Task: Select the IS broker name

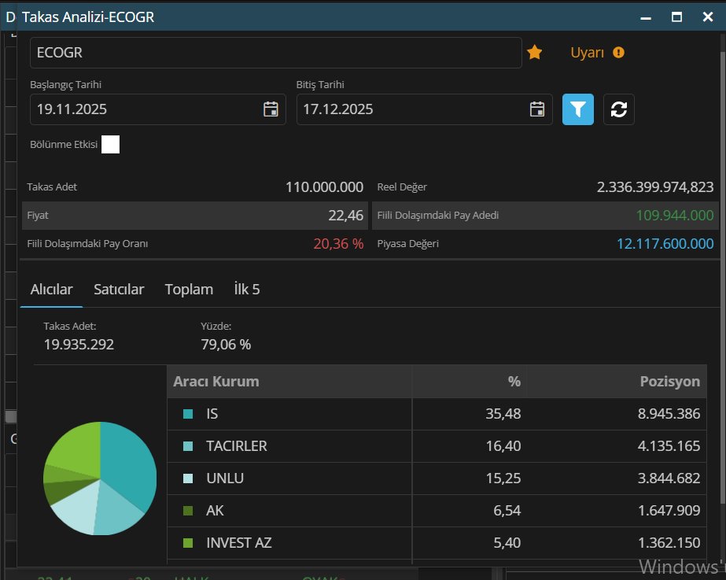Action: coord(212,414)
